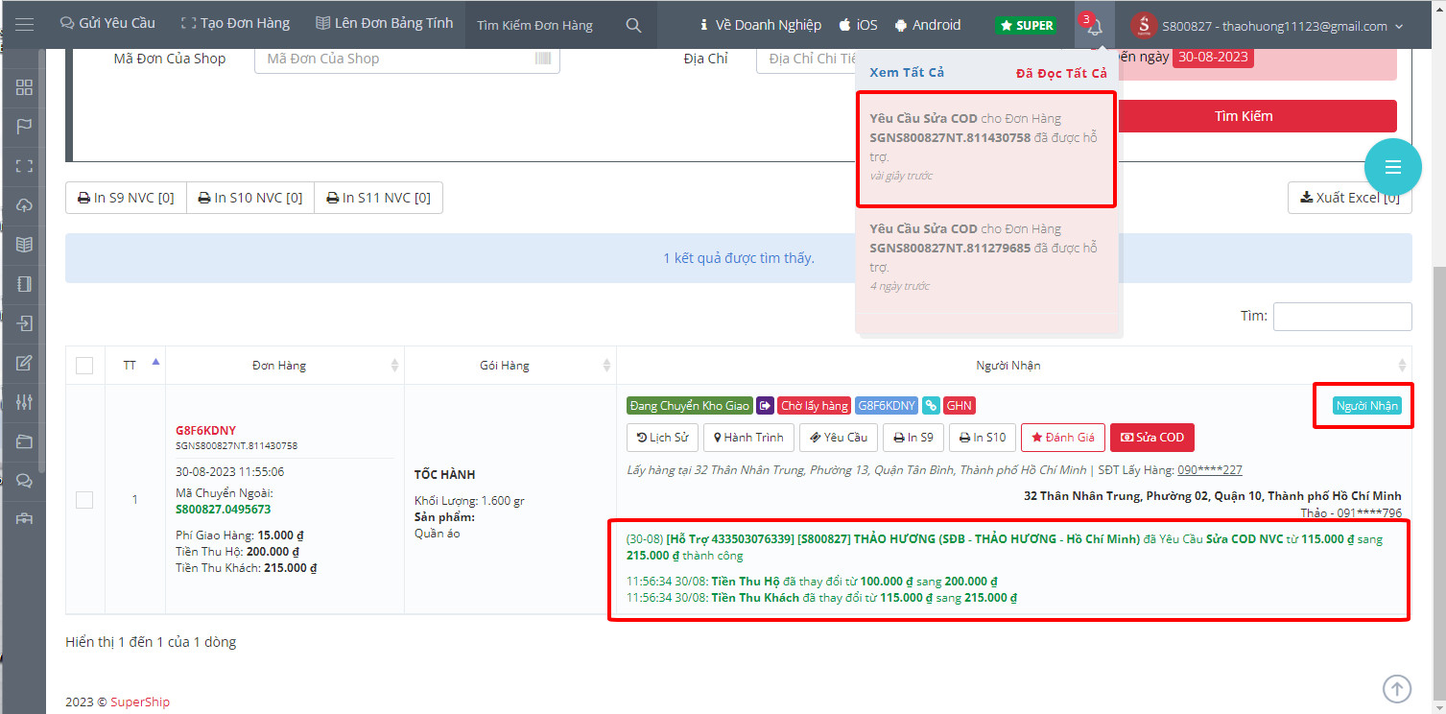Click the Người Nhận teal label

(1367, 406)
